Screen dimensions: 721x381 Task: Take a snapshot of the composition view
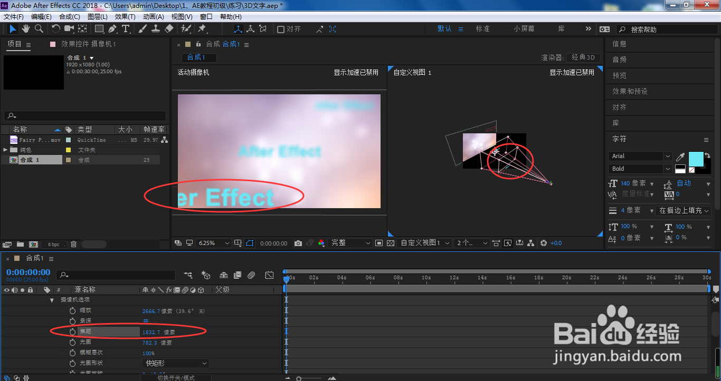(x=298, y=243)
